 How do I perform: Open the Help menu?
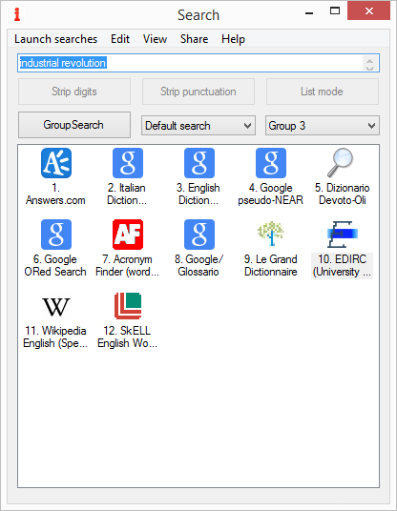[233, 39]
